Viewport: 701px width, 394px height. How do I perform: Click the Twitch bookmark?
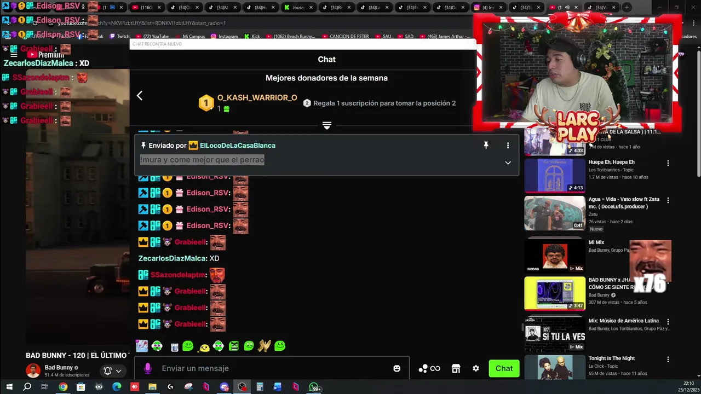119,37
